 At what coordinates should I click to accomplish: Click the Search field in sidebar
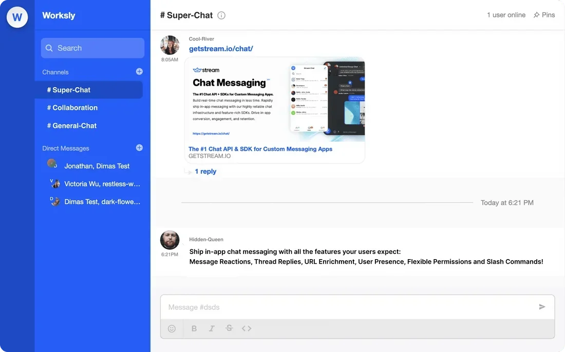(x=92, y=48)
